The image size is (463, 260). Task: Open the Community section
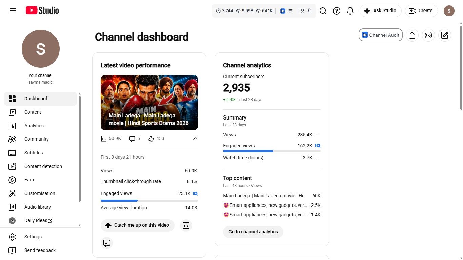[41, 139]
